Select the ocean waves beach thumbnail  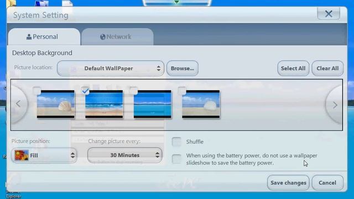click(104, 104)
